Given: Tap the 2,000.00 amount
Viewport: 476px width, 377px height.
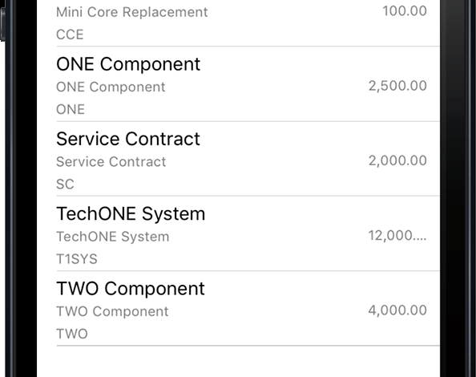Looking at the screenshot, I should coord(397,160).
